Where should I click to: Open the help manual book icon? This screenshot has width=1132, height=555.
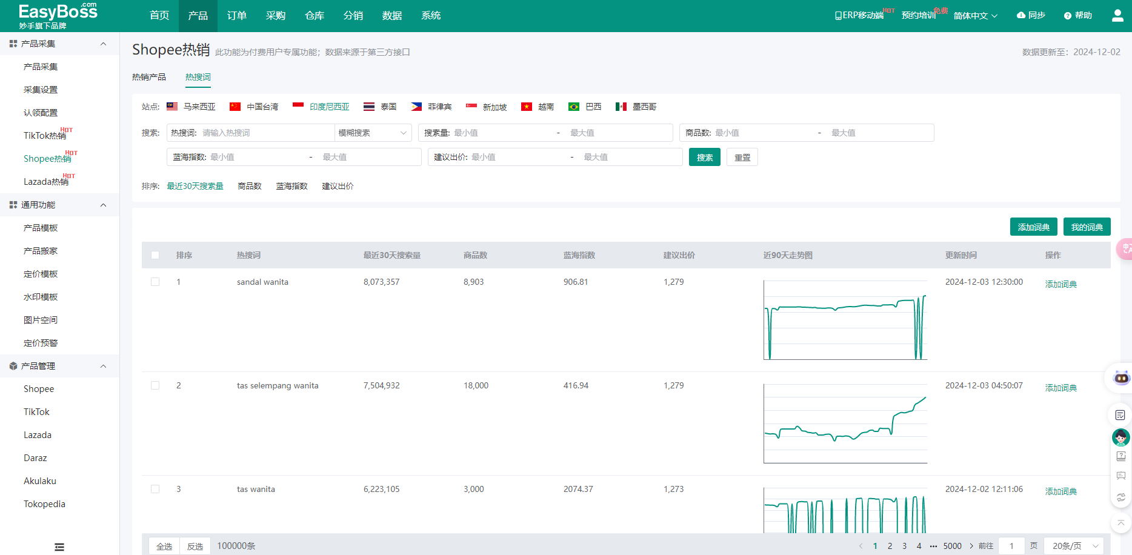click(1121, 456)
